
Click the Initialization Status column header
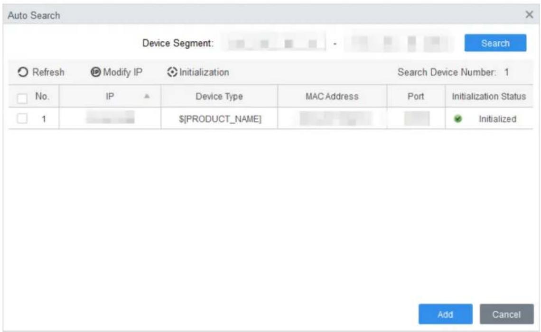(x=489, y=96)
